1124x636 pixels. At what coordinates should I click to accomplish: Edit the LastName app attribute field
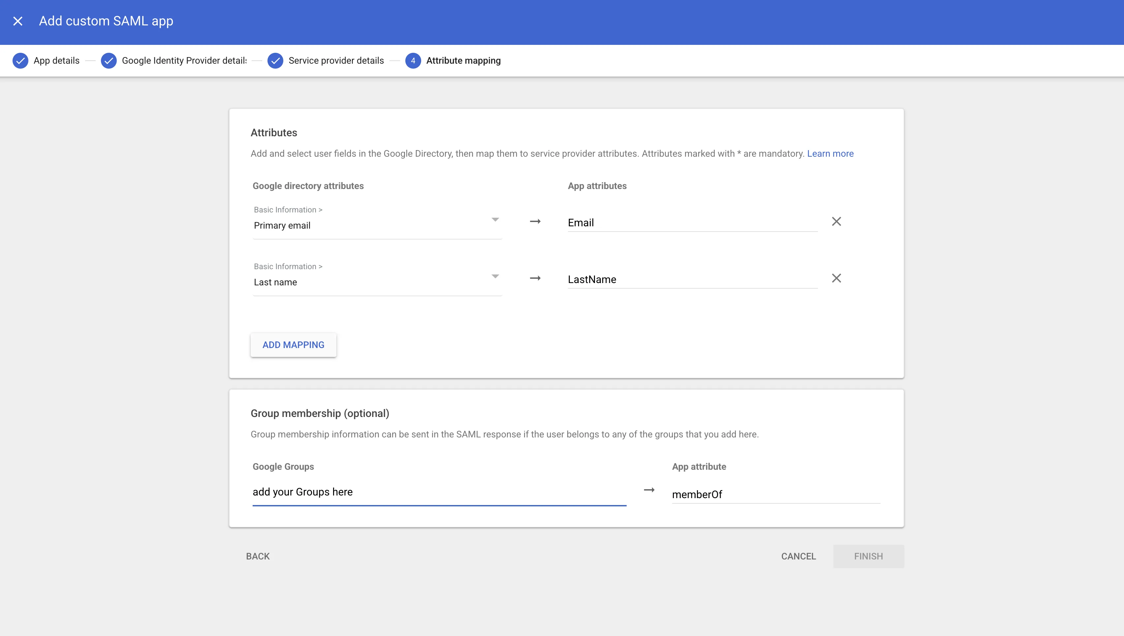(x=693, y=279)
